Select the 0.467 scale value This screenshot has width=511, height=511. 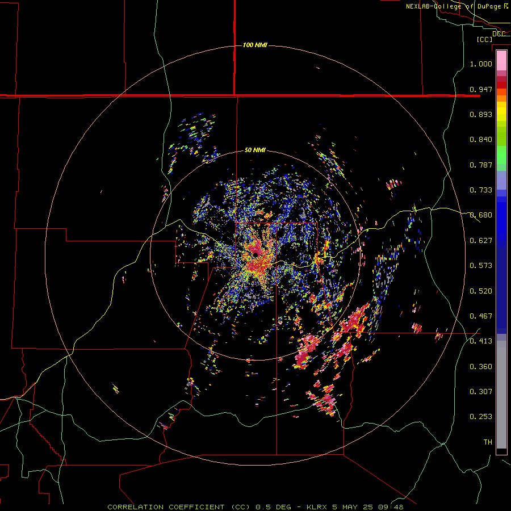pyautogui.click(x=481, y=316)
